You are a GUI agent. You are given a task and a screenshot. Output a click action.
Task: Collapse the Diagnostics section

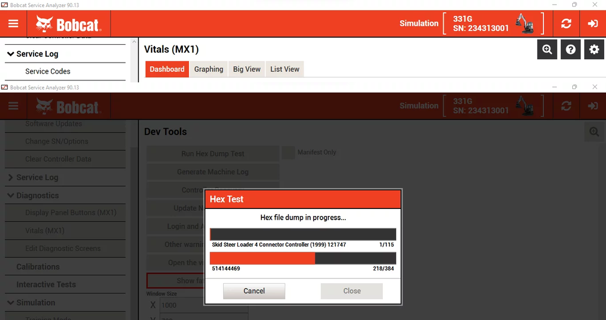click(11, 195)
